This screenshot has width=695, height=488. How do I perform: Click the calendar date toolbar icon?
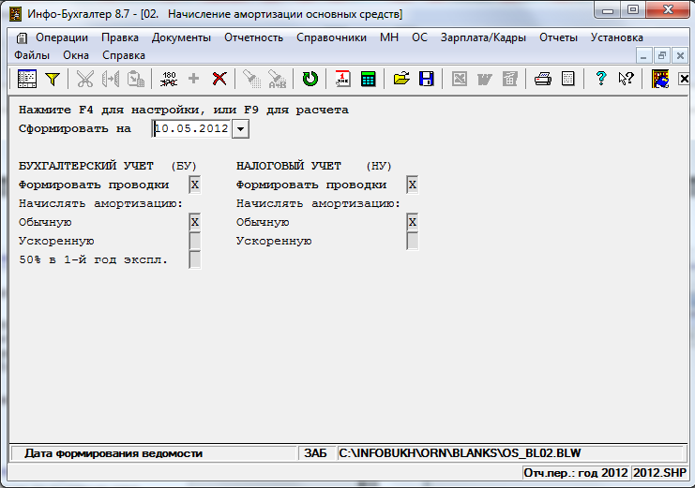tap(343, 79)
